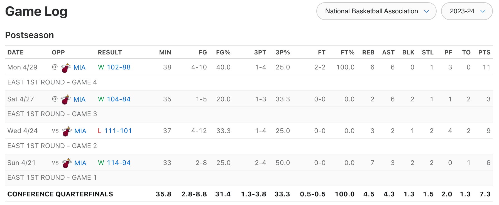Viewport: 499px width, 205px height.
Task: Click Heat logo in the 4/27 game row
Action: (66, 99)
